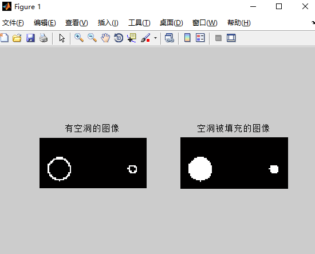Click the Hide Plot Tools icon
The height and width of the screenshot is (254, 315).
tap(218, 38)
